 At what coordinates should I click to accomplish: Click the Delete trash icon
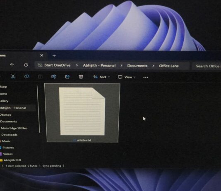81,77
